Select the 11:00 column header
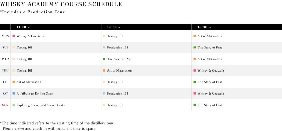This screenshot has width=282, height=131. pyautogui.click(x=23, y=27)
